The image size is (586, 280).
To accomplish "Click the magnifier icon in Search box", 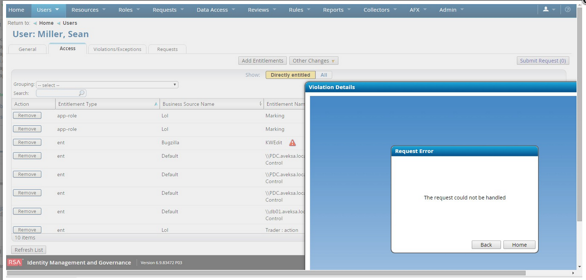I will tap(82, 93).
